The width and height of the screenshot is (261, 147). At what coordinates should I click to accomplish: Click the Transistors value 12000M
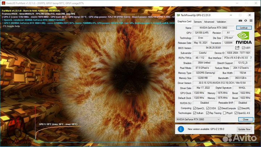[228, 43]
